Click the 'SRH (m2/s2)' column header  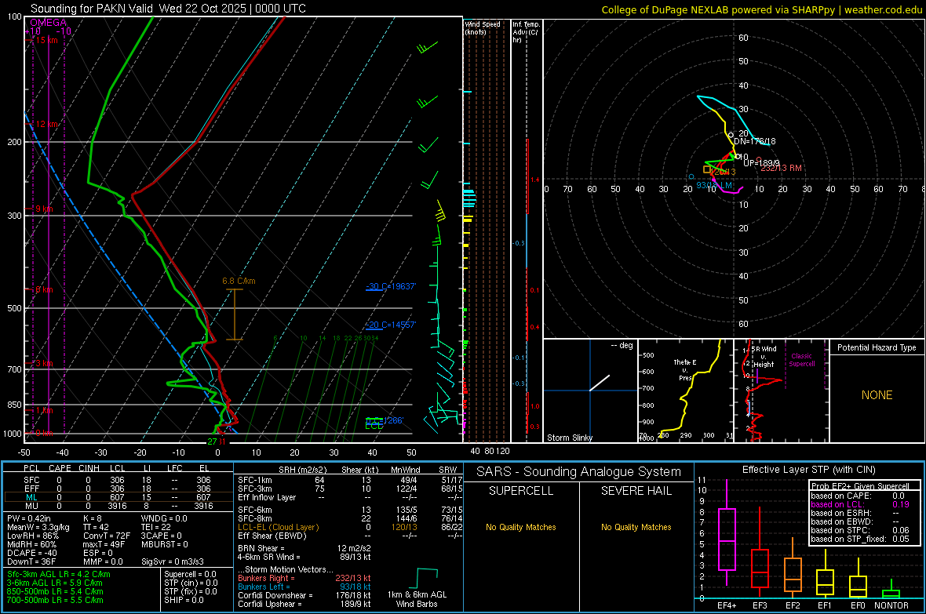pos(302,470)
